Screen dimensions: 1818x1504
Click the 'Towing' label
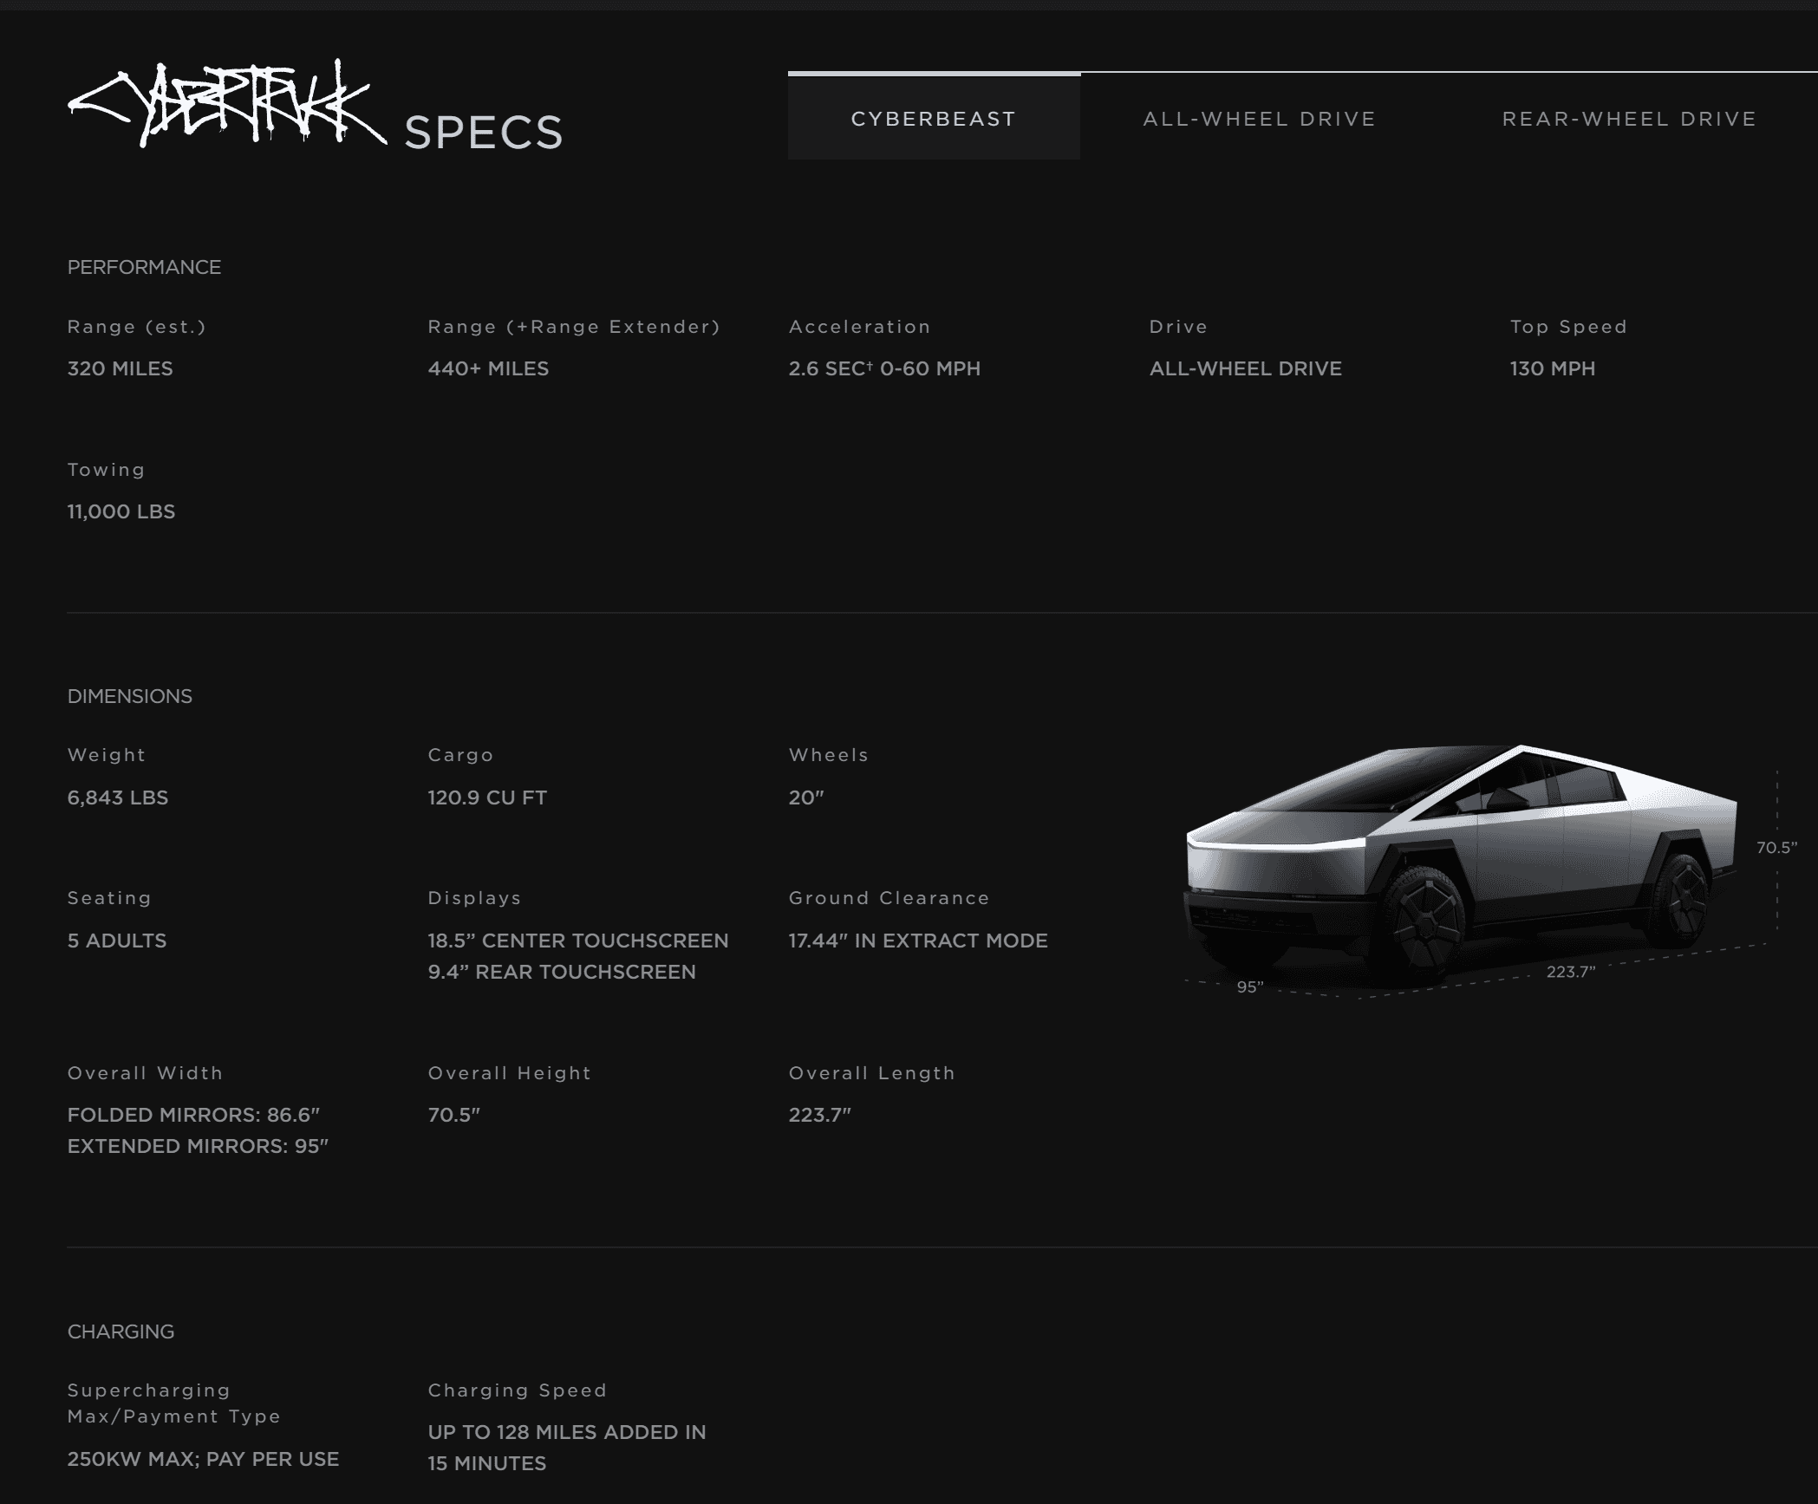[x=107, y=470]
